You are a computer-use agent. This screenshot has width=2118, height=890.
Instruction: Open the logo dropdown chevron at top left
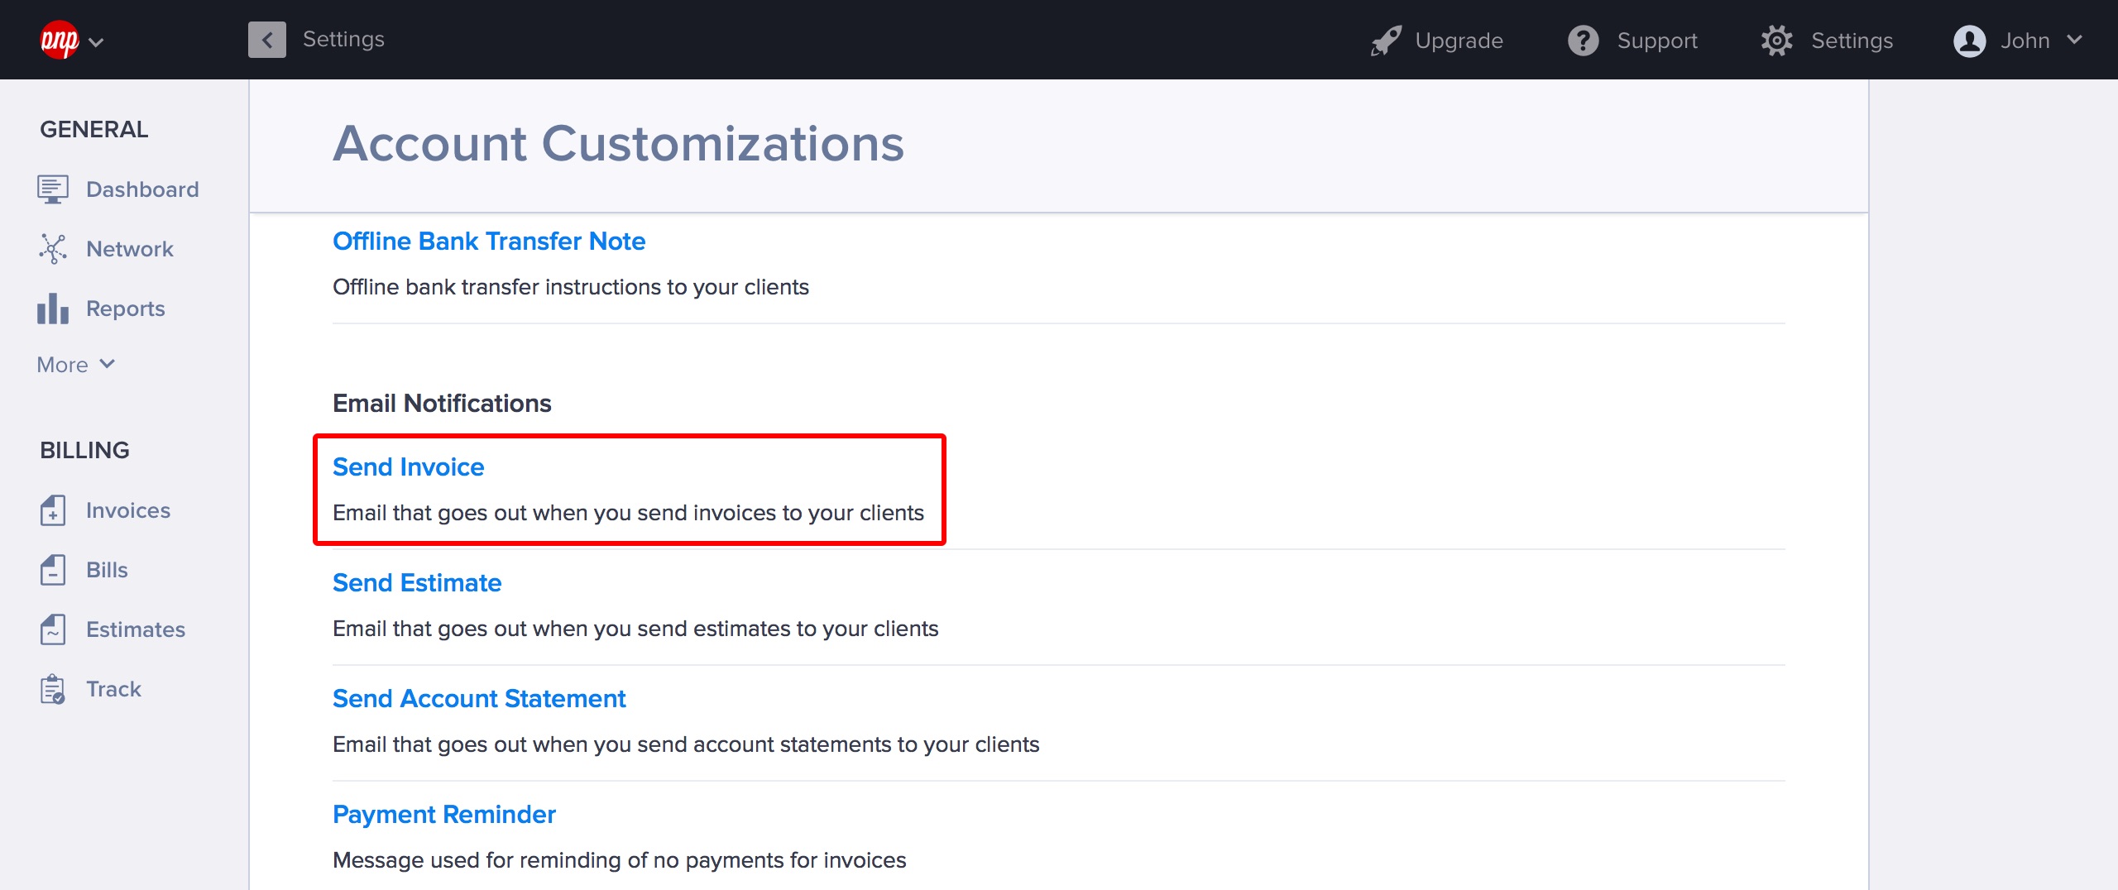coord(96,41)
